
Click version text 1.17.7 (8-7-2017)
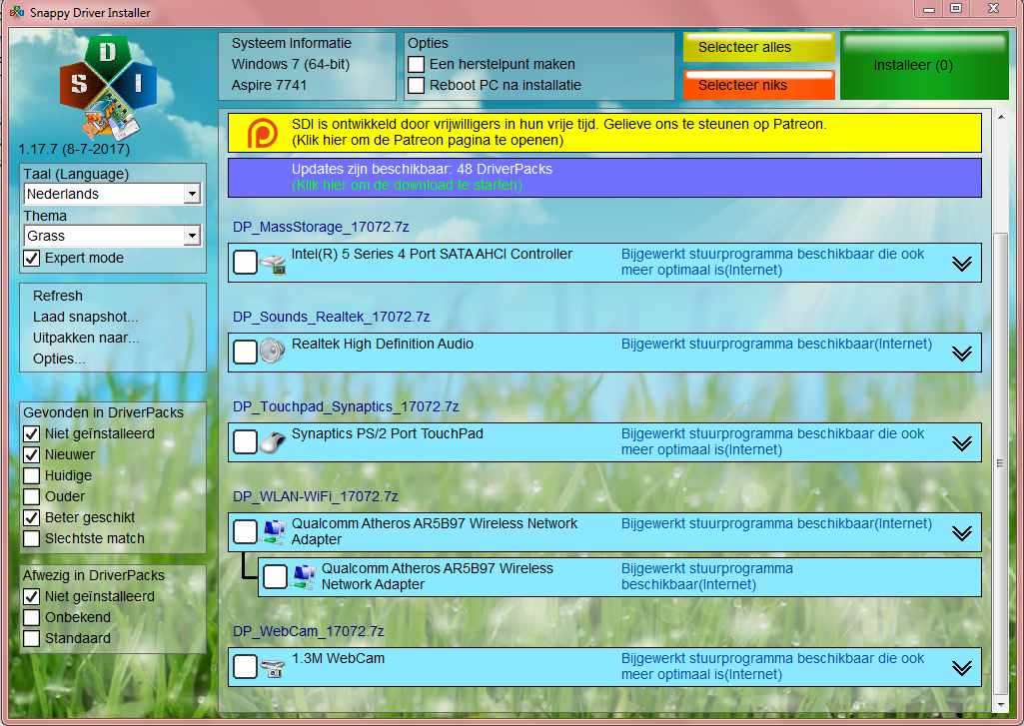(x=74, y=149)
